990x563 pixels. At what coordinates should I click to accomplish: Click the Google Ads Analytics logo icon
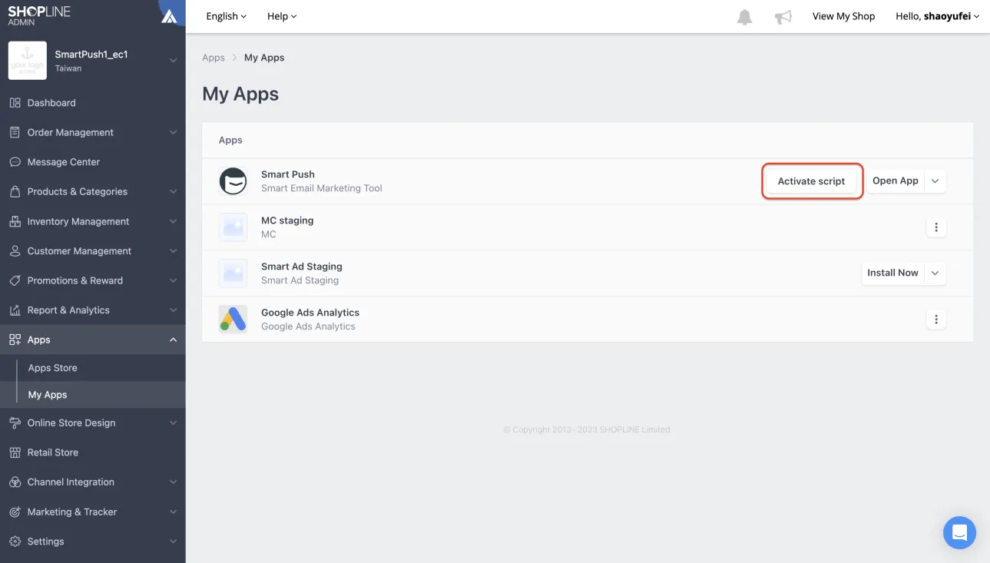233,319
